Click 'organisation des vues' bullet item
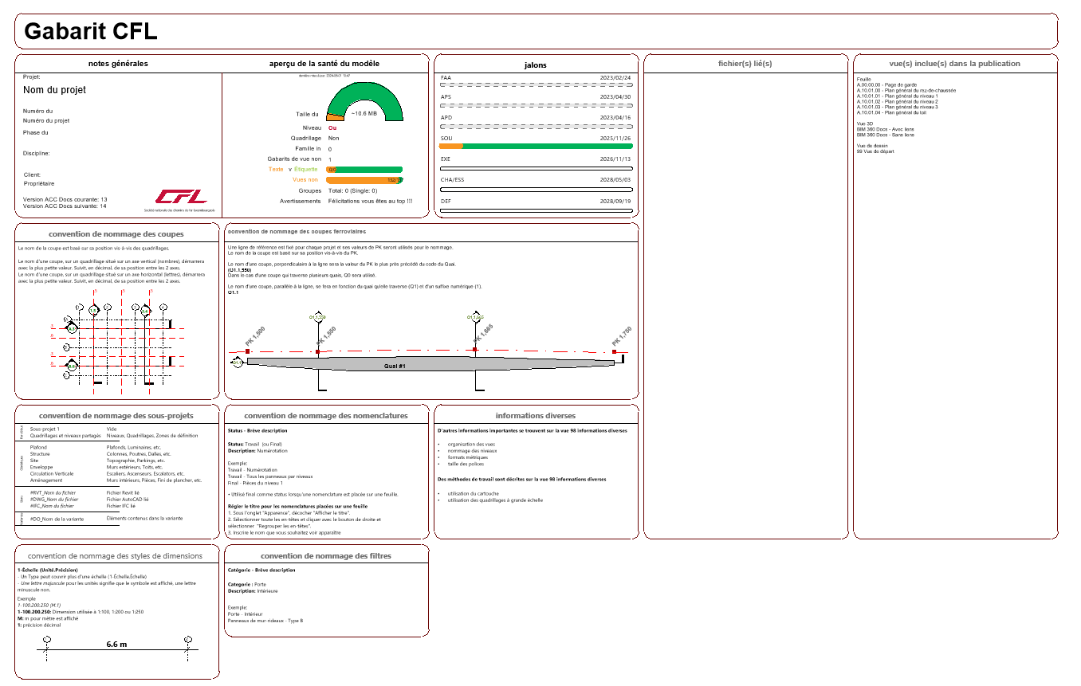1081x686 pixels. click(x=471, y=444)
